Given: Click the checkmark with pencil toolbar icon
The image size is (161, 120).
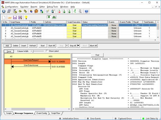Looking at the screenshot, I should (47, 11).
